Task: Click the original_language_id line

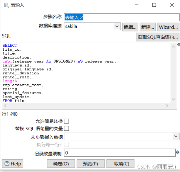Action: pyautogui.click(x=28, y=69)
